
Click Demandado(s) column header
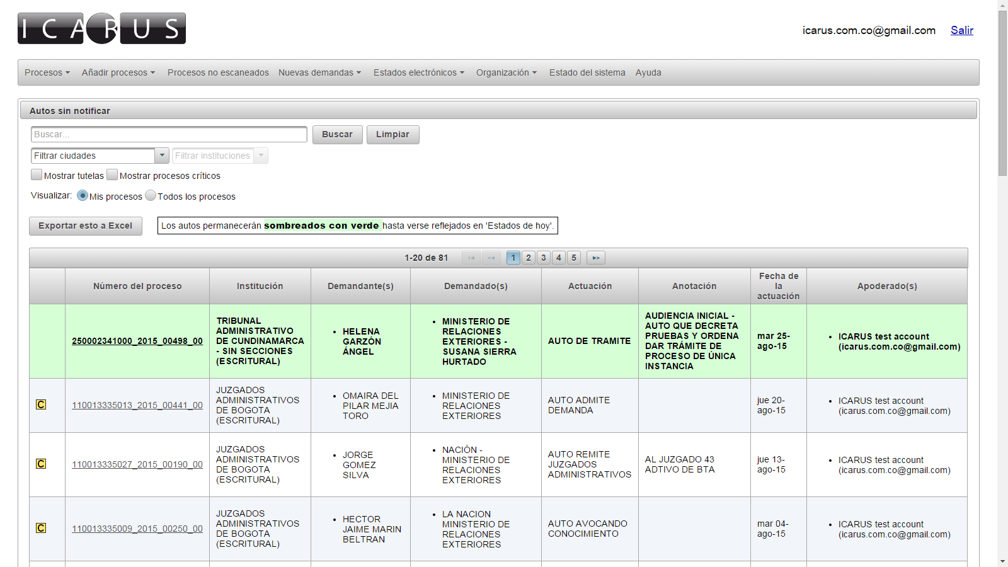click(476, 286)
